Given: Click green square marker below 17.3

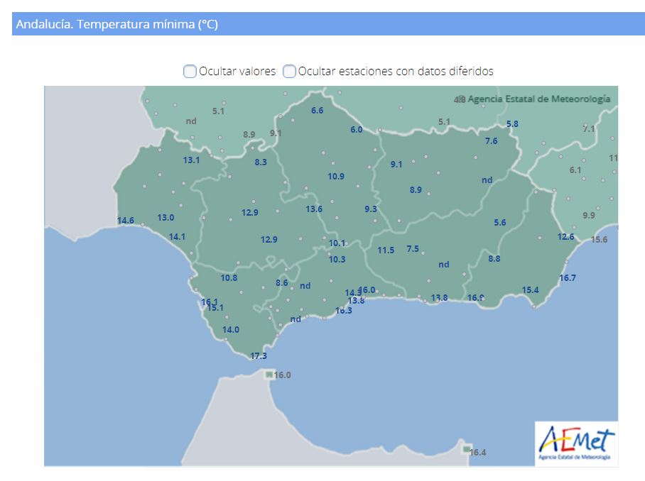Looking at the screenshot, I should [x=269, y=374].
